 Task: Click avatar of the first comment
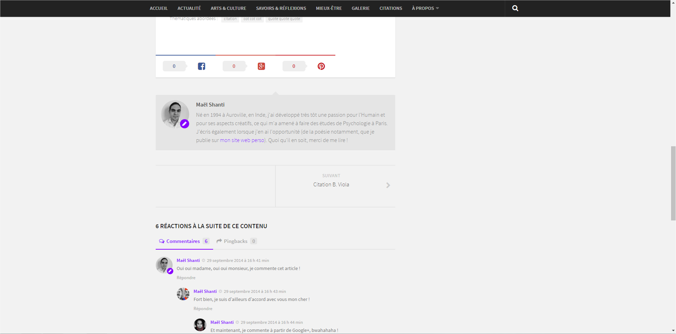(x=164, y=265)
